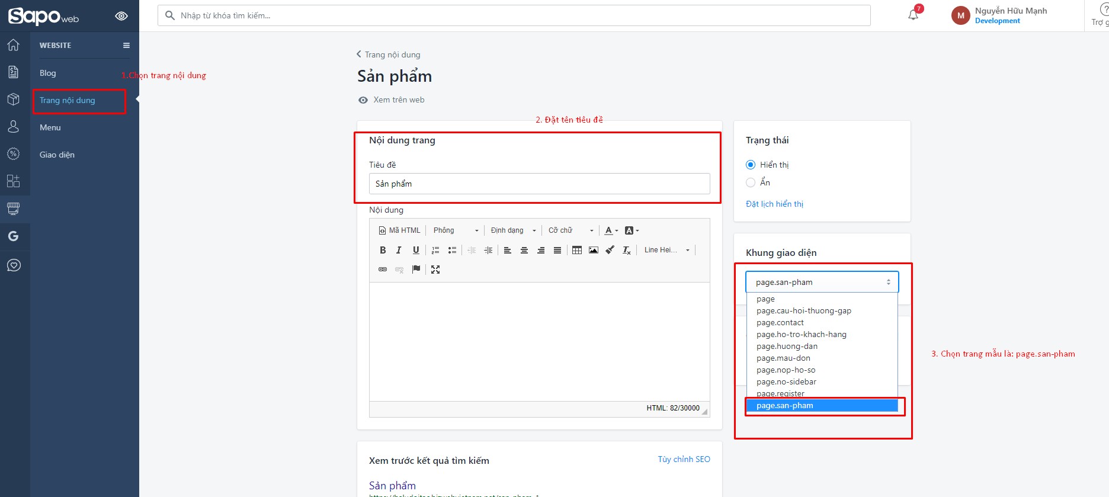The image size is (1109, 497).
Task: Go back via Trang nội dung breadcrumb
Action: [389, 54]
